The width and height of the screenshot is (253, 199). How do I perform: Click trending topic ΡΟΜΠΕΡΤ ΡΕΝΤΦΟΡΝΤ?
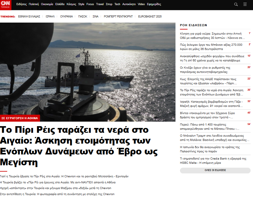coord(118,17)
